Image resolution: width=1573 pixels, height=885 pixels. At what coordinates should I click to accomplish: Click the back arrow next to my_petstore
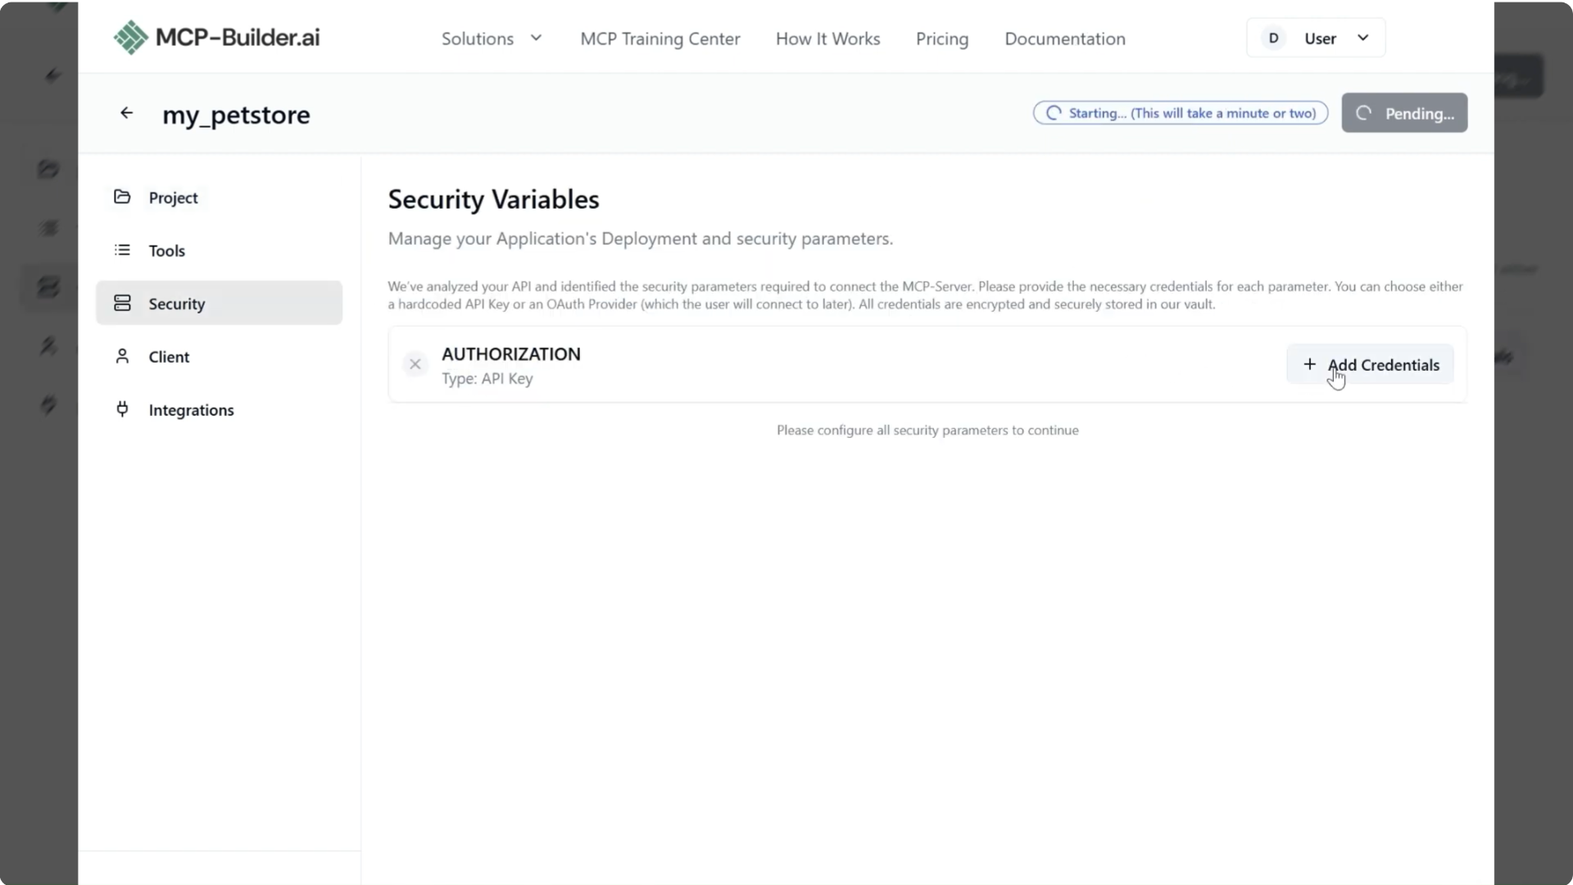126,112
